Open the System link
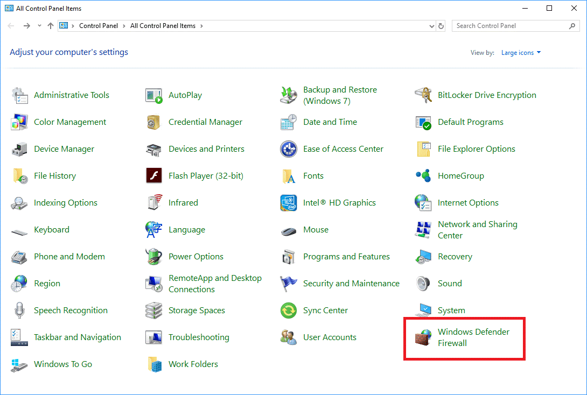 451,311
